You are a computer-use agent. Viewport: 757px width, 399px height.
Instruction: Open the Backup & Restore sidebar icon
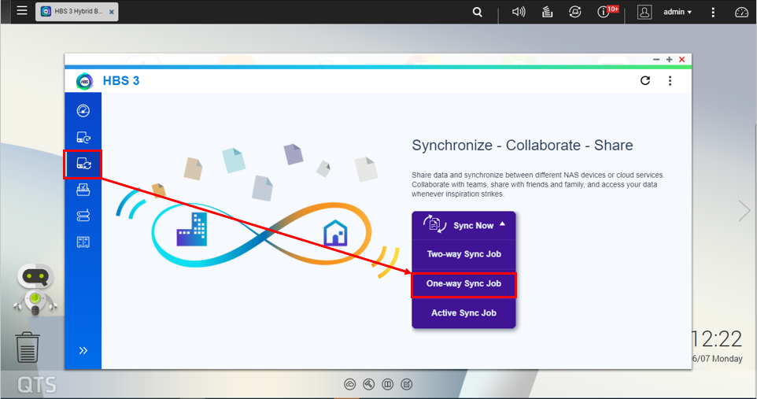point(83,138)
